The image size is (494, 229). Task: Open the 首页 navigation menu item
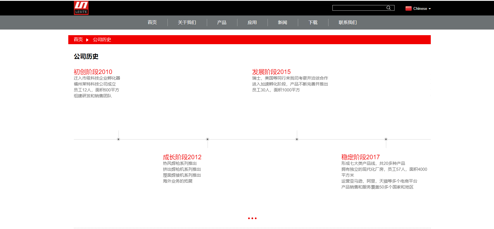(152, 23)
